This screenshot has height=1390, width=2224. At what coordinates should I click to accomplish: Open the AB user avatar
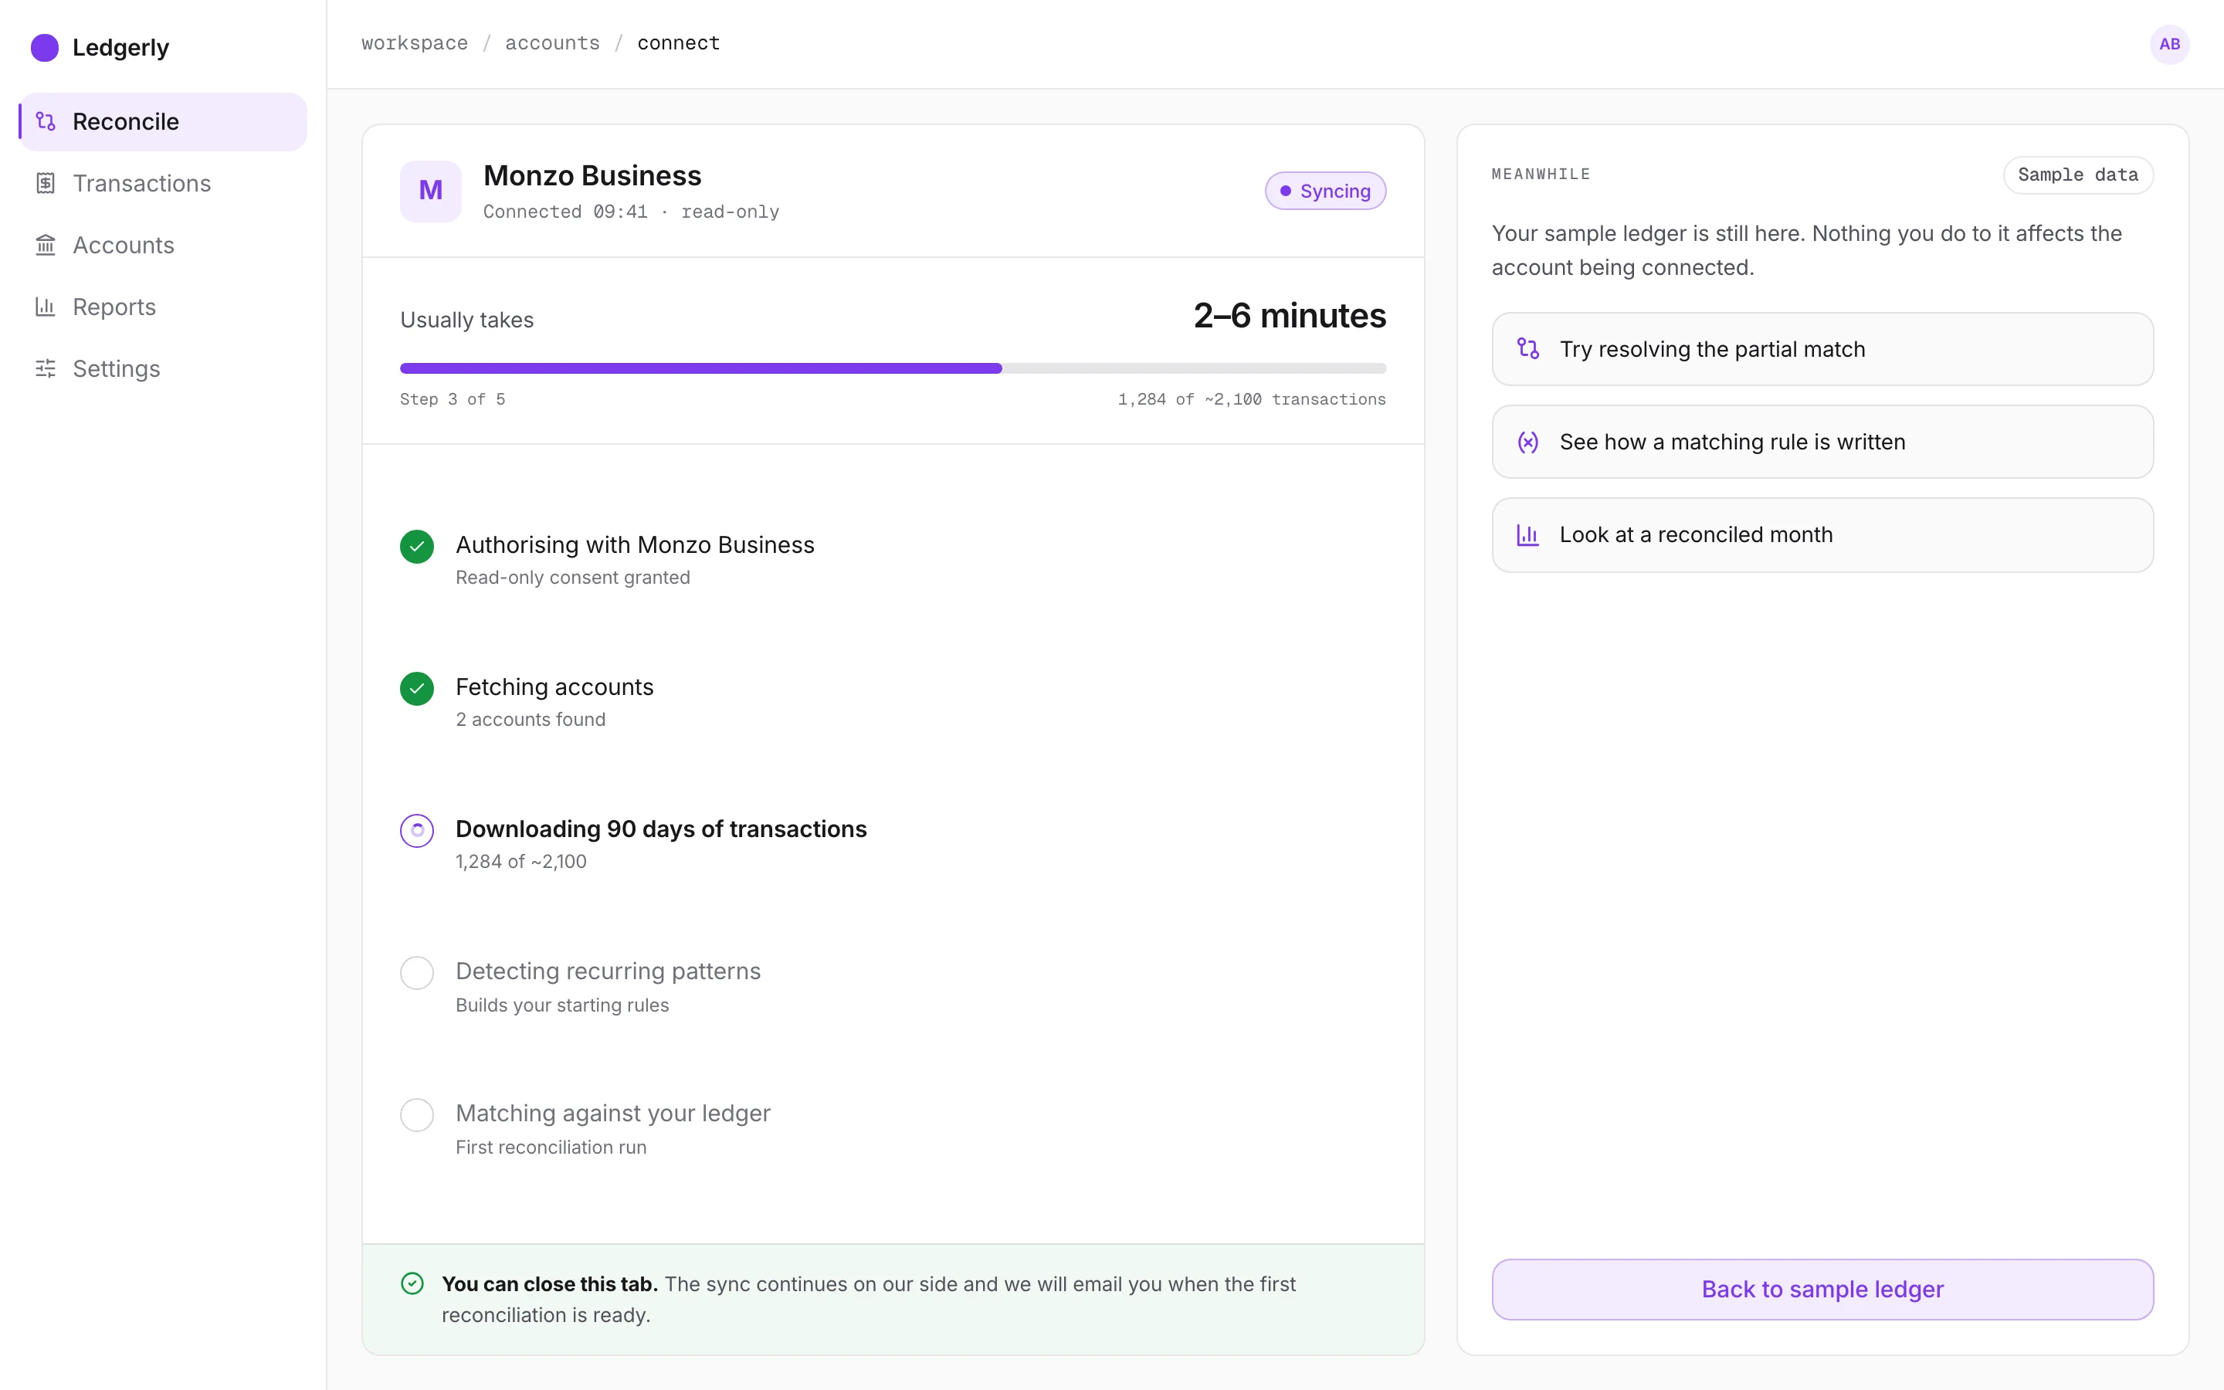pyautogui.click(x=2169, y=44)
